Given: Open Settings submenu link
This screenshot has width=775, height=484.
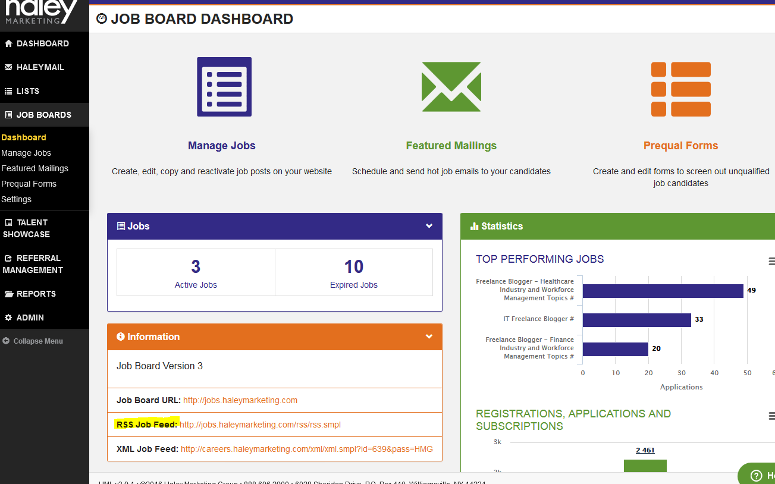Looking at the screenshot, I should (16, 199).
